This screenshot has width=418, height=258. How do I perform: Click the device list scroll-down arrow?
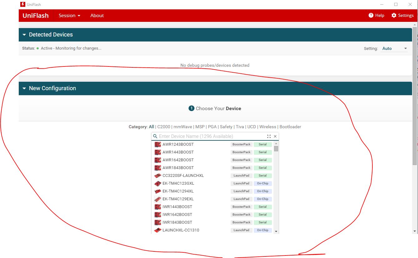coord(276,231)
